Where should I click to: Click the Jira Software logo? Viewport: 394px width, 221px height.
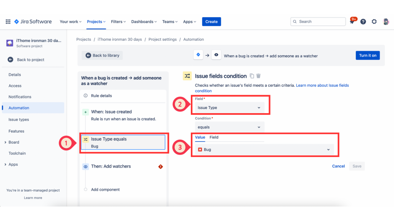click(33, 21)
